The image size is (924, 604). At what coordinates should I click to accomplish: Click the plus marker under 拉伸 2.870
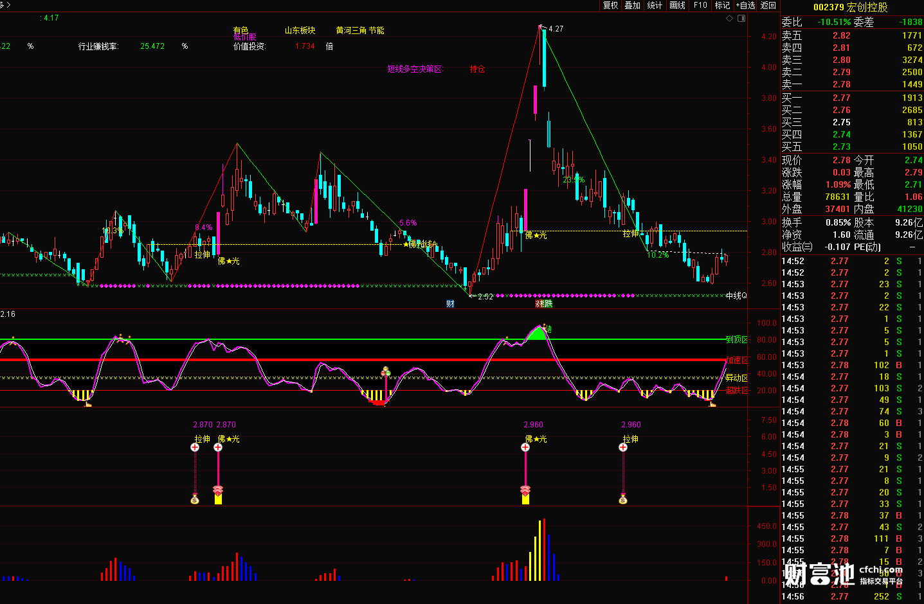(195, 447)
